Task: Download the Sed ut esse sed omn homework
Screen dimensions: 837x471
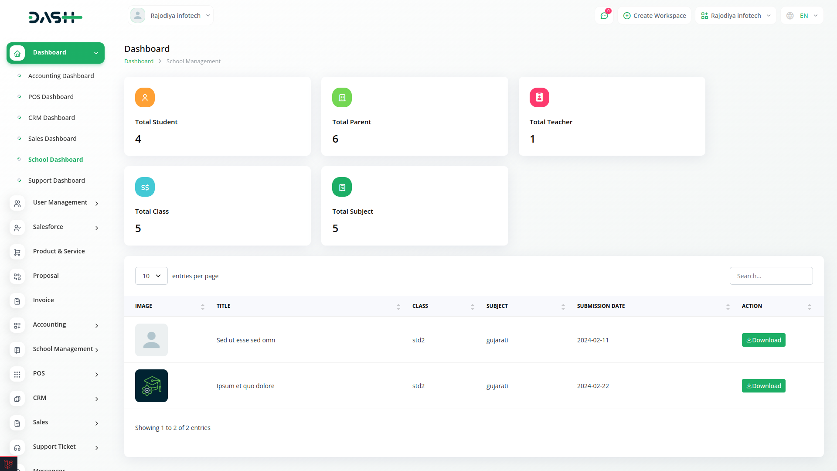Action: 763,340
